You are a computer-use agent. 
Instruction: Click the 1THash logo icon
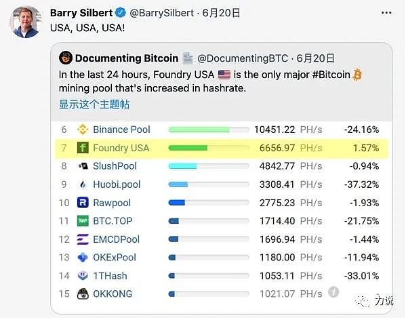pyautogui.click(x=83, y=275)
